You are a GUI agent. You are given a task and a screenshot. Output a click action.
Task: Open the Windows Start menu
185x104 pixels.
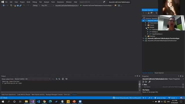[3, 101]
